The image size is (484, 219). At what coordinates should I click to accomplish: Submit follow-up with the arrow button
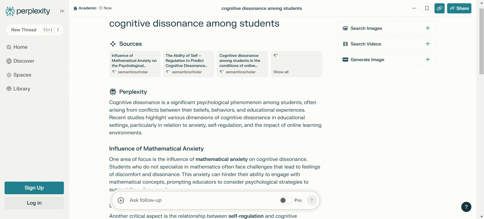(x=312, y=200)
